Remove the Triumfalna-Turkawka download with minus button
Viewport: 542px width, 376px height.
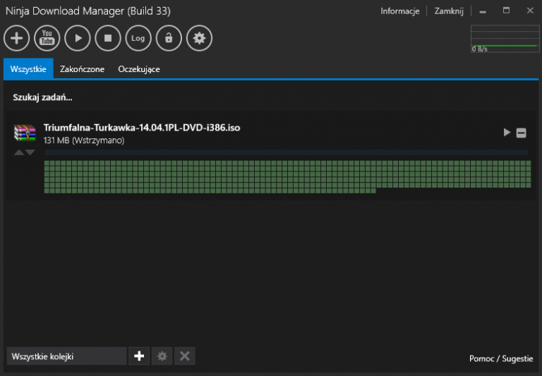coord(522,133)
